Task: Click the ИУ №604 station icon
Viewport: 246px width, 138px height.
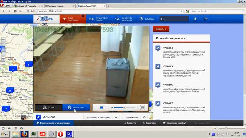Action: pos(158,48)
